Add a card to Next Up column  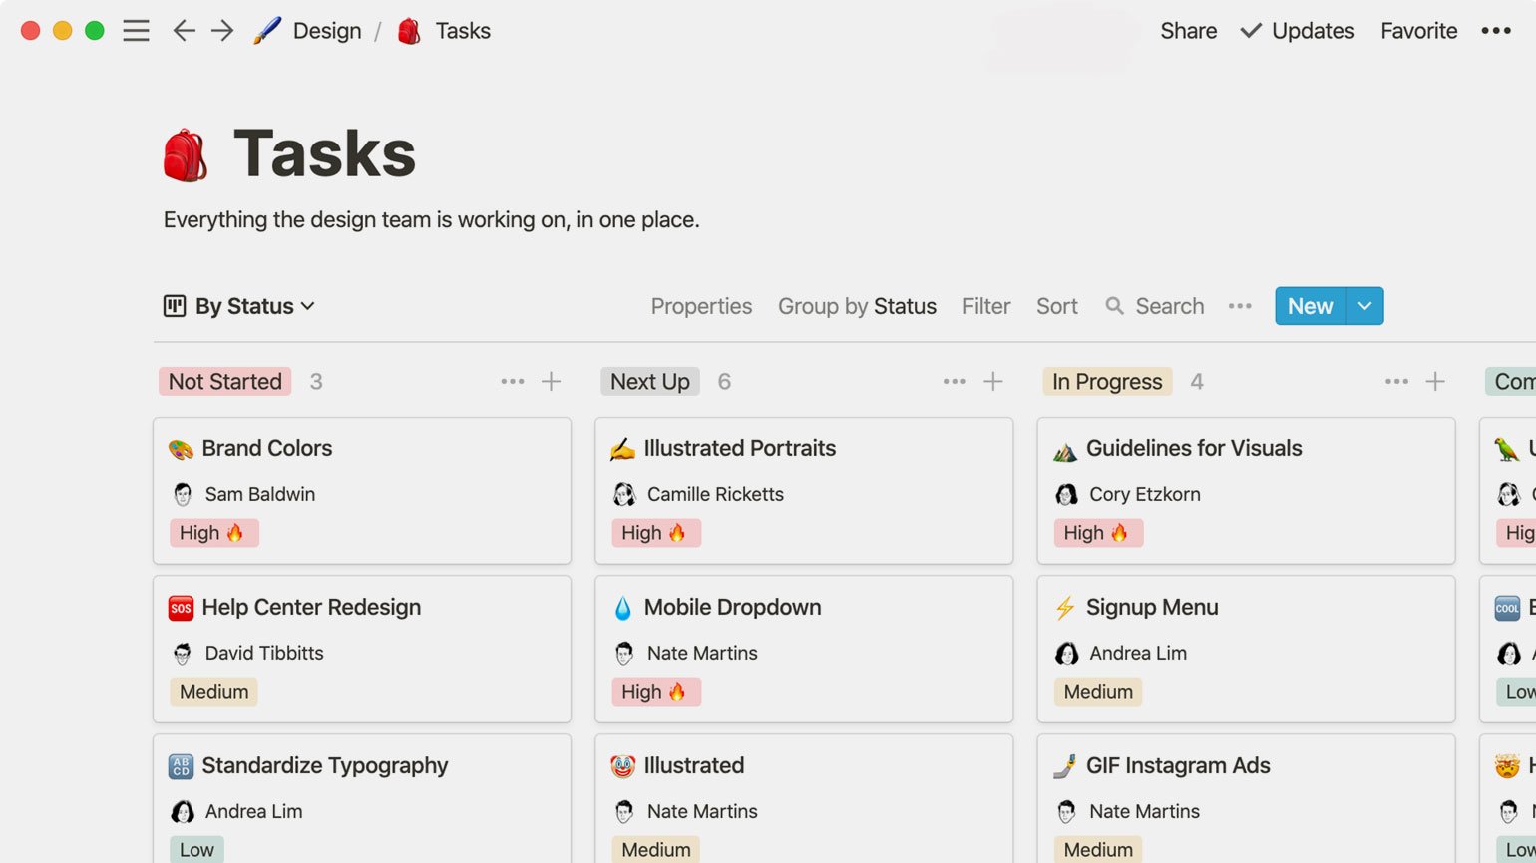993,381
